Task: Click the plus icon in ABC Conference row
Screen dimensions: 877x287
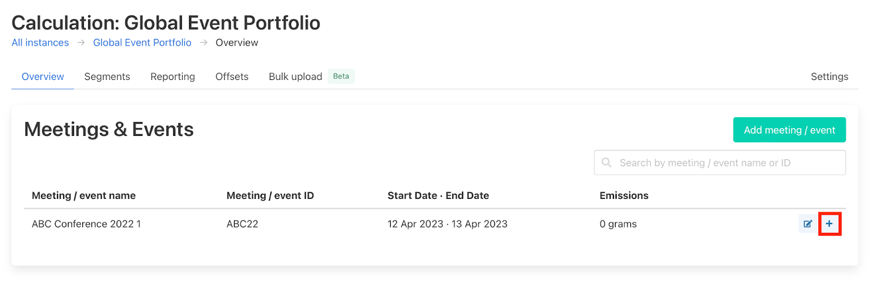Action: [829, 223]
